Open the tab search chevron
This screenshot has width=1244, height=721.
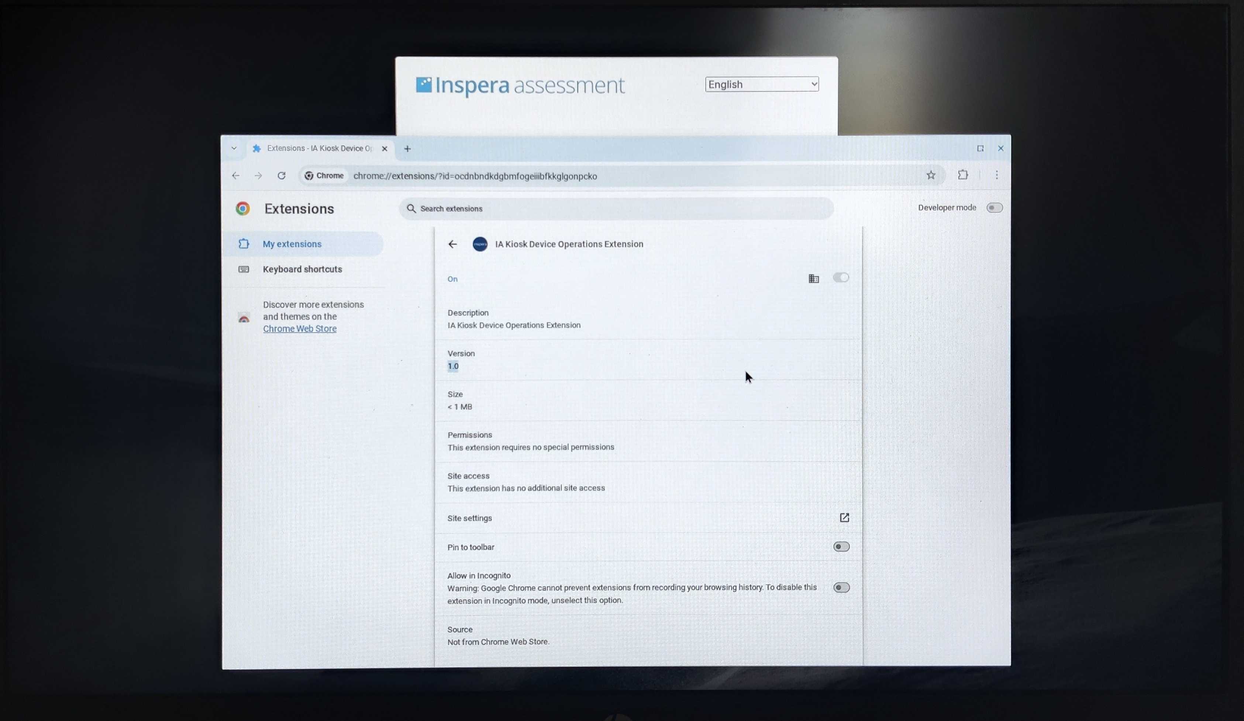click(234, 148)
